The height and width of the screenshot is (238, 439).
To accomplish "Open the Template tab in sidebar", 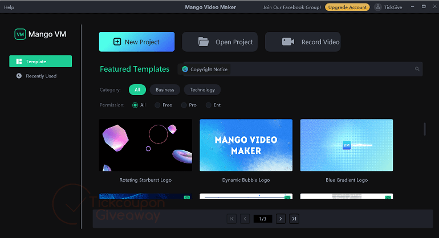I will [x=40, y=61].
